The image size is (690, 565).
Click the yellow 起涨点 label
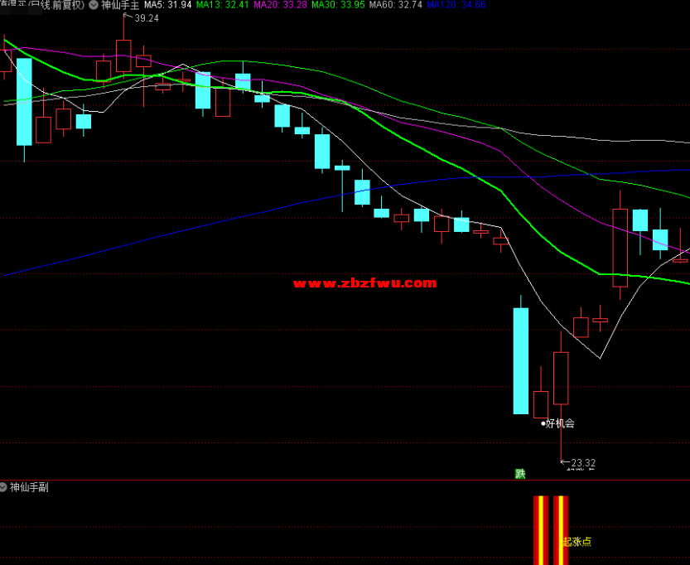pyautogui.click(x=577, y=542)
